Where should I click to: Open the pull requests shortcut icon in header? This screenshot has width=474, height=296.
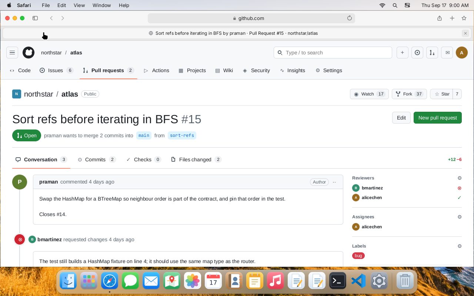[432, 53]
